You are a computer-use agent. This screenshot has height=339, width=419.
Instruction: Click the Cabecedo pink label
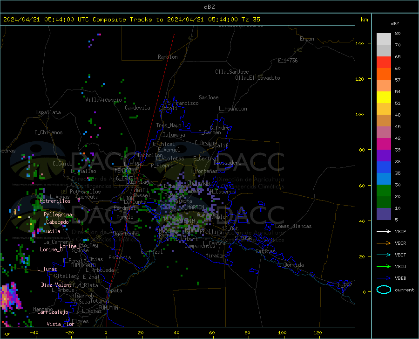(57, 222)
